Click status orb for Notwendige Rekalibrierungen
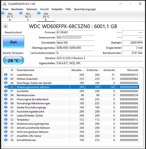 tap(6, 103)
